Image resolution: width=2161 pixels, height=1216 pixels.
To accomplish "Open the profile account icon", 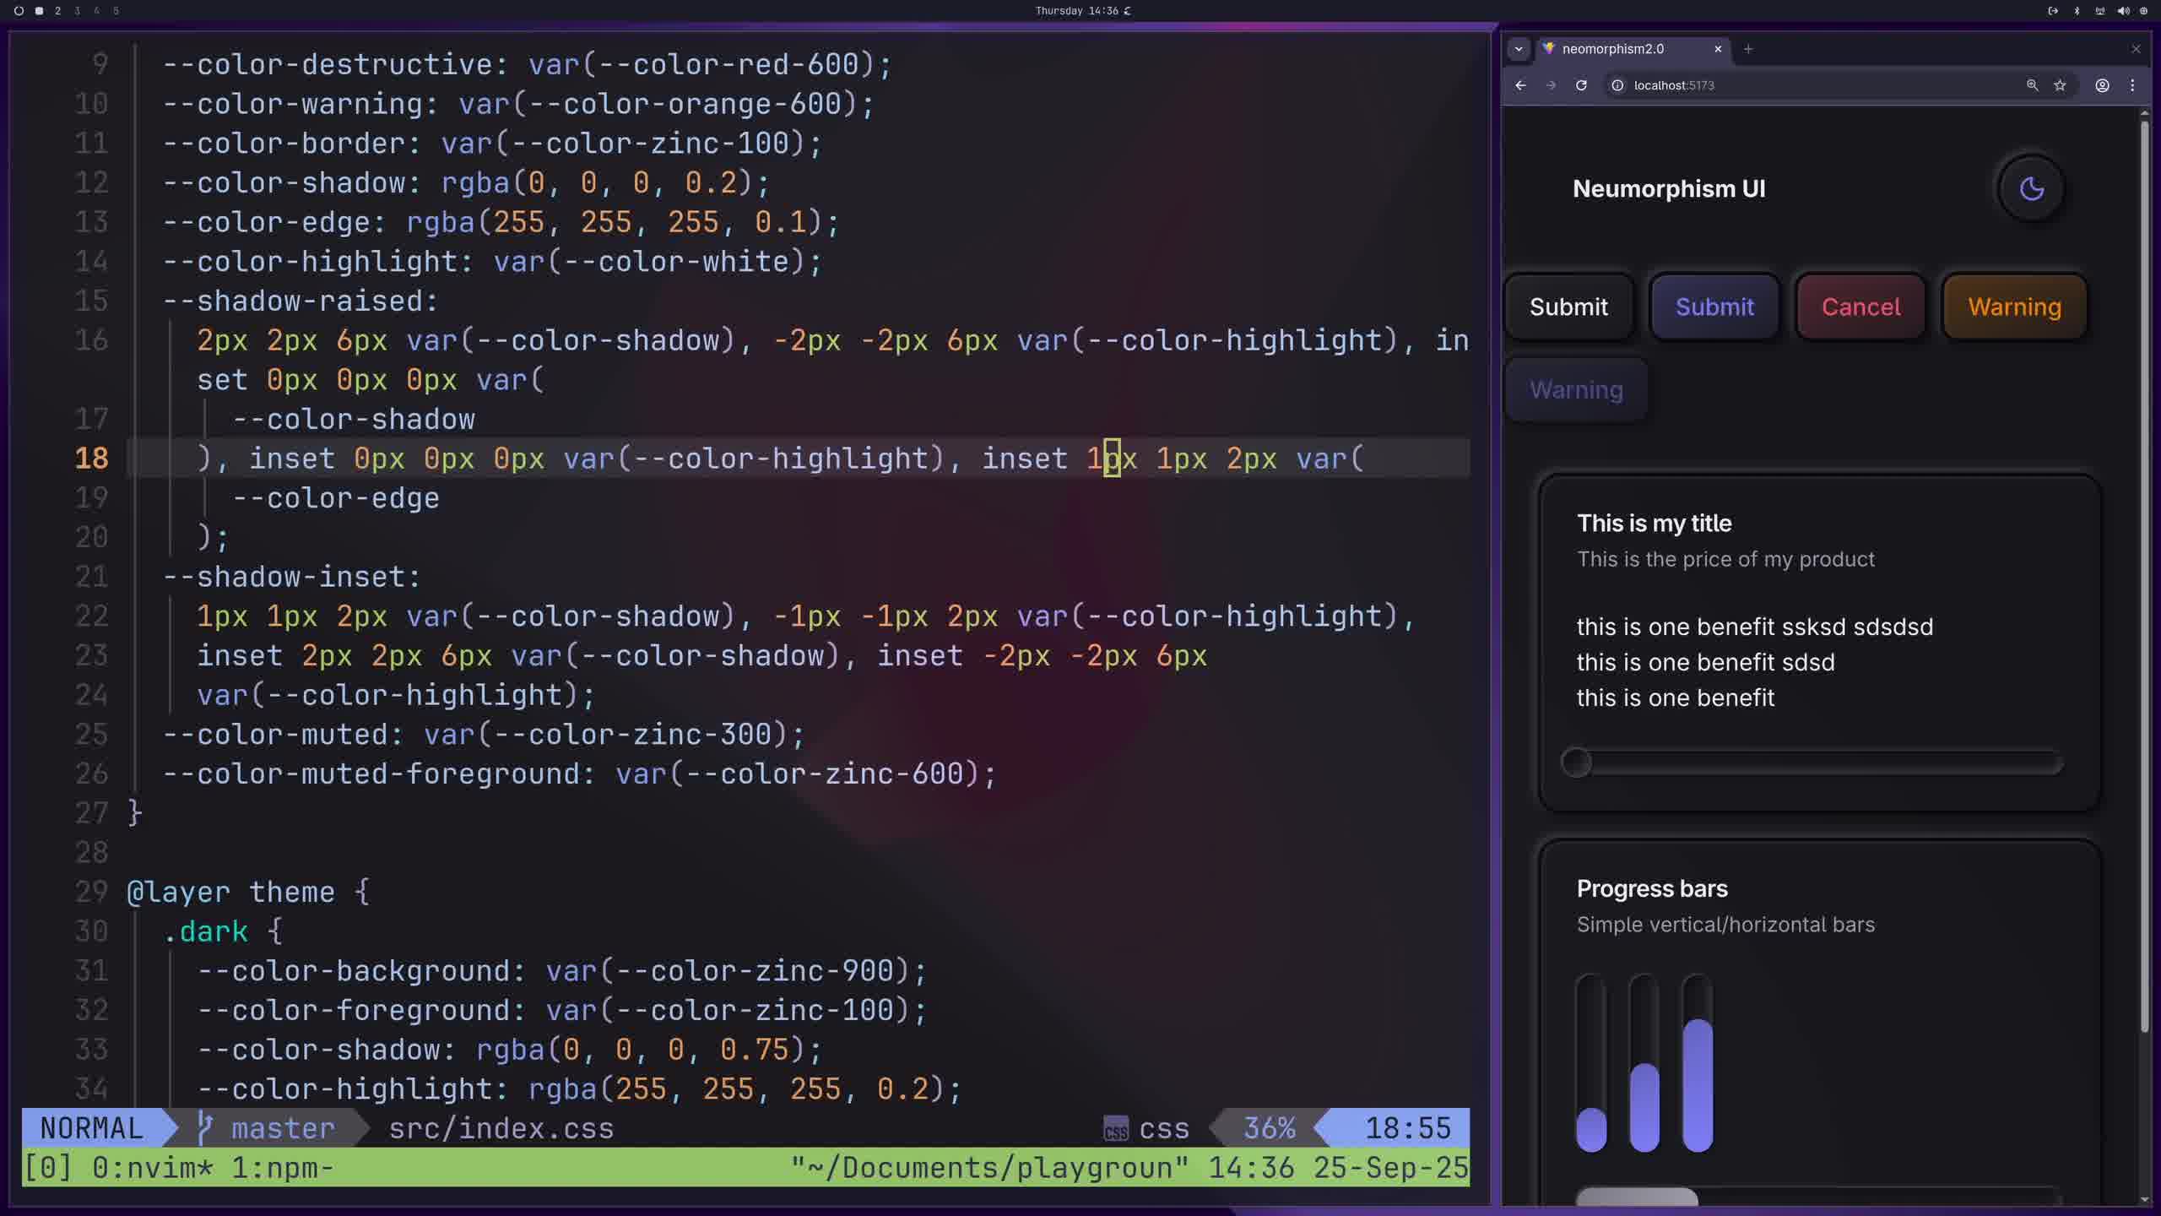I will tap(2102, 85).
